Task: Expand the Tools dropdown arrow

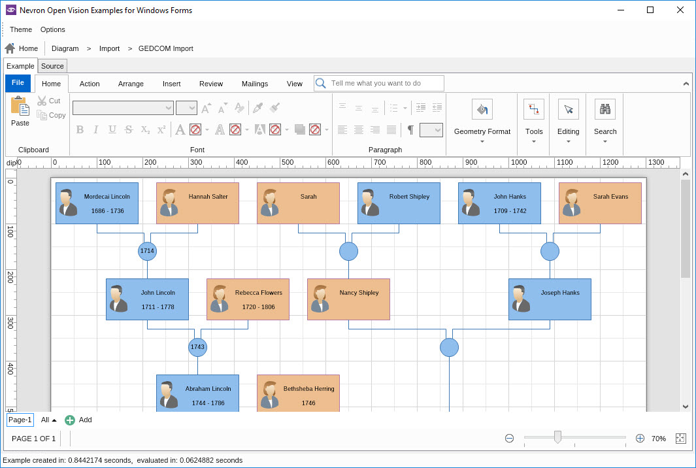Action: tap(534, 141)
